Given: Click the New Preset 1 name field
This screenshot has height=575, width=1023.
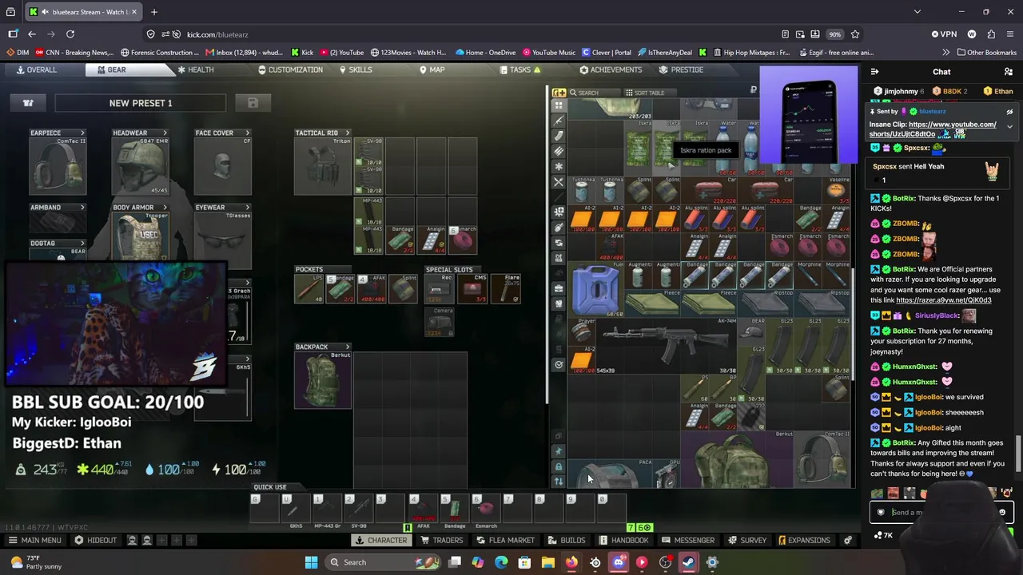Looking at the screenshot, I should [141, 103].
